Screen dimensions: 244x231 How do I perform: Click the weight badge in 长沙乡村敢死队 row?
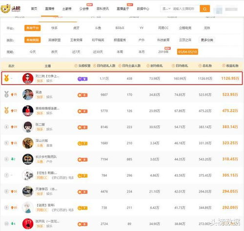(82, 160)
